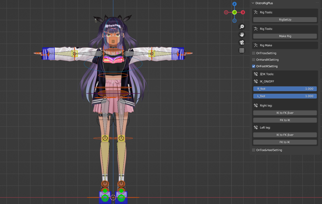Click Left leg FK to IK button
The image size is (322, 204).
285,142
